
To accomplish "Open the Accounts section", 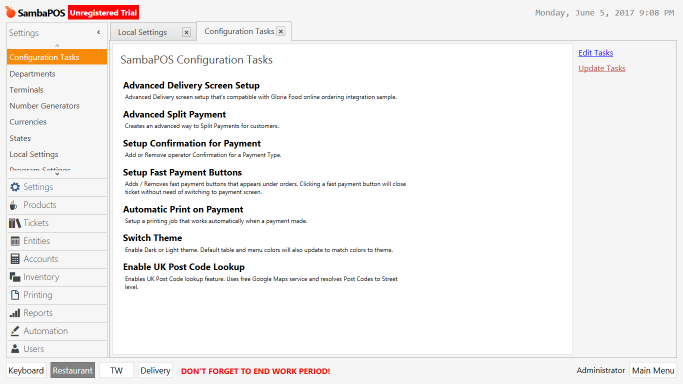I will pos(57,259).
